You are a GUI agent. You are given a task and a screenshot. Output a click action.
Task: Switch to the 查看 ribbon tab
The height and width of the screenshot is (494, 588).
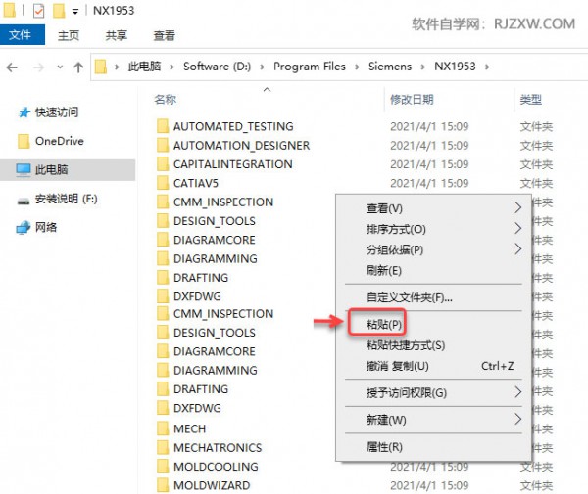click(165, 35)
